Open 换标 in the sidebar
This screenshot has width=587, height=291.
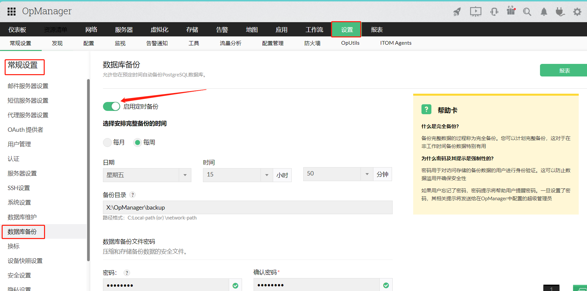pyautogui.click(x=14, y=246)
